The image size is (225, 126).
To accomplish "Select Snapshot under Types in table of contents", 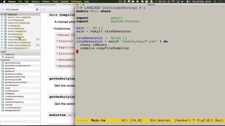I will click(x=20, y=57).
